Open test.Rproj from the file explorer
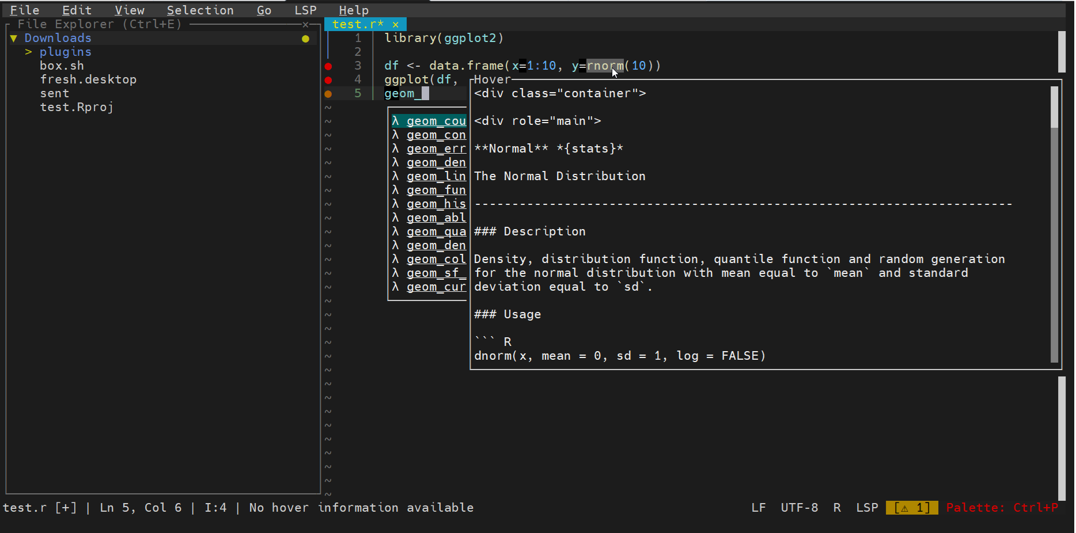The height and width of the screenshot is (533, 1076). click(77, 108)
